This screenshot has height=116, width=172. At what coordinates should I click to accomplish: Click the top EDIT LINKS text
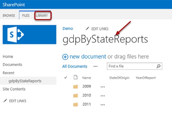100,29
